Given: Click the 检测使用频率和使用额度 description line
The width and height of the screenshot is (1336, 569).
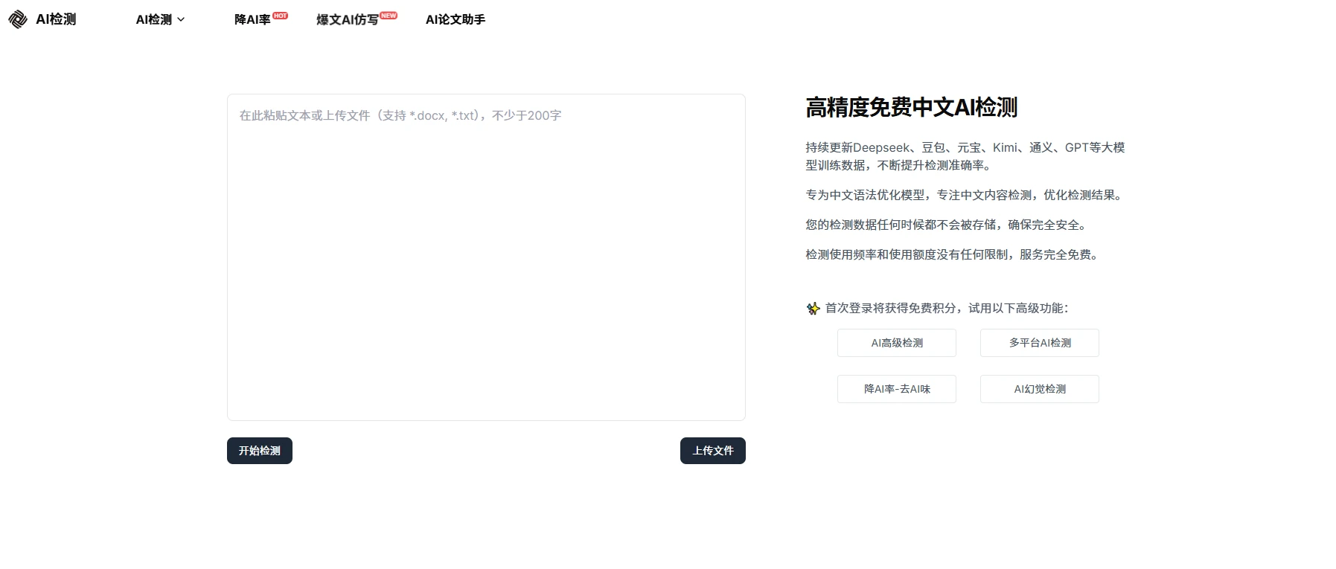Looking at the screenshot, I should 954,254.
